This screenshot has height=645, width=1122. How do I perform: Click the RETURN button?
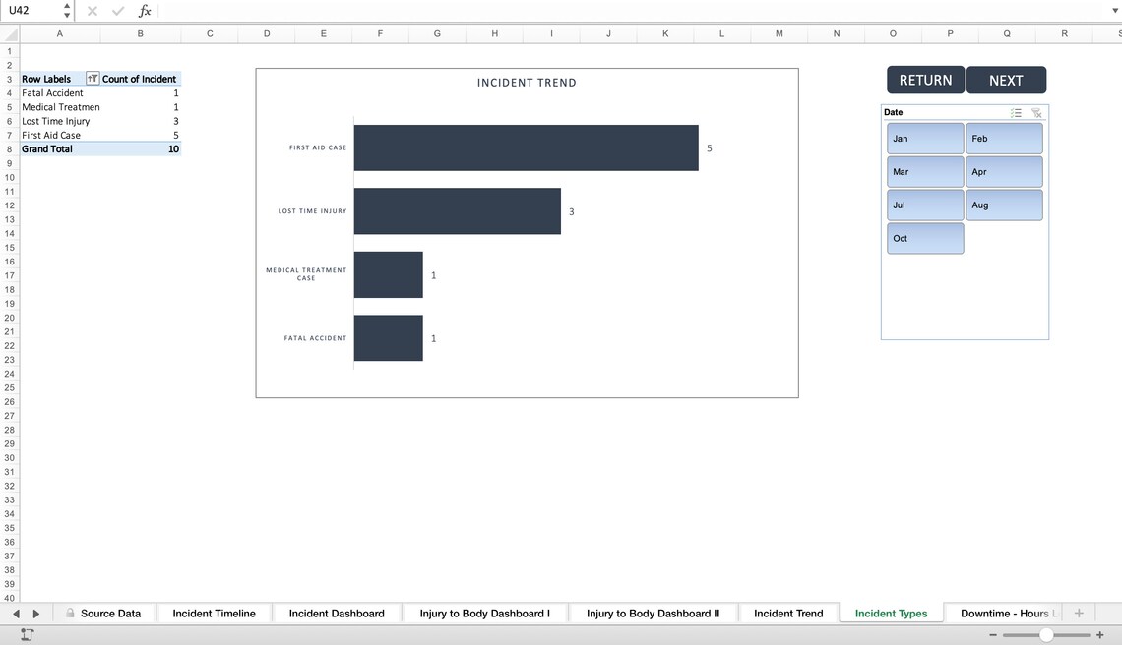pos(925,80)
